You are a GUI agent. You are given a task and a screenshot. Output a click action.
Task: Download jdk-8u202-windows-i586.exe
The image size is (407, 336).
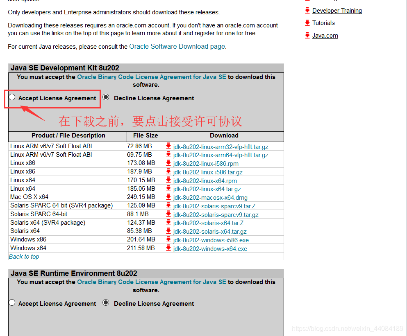click(211, 240)
